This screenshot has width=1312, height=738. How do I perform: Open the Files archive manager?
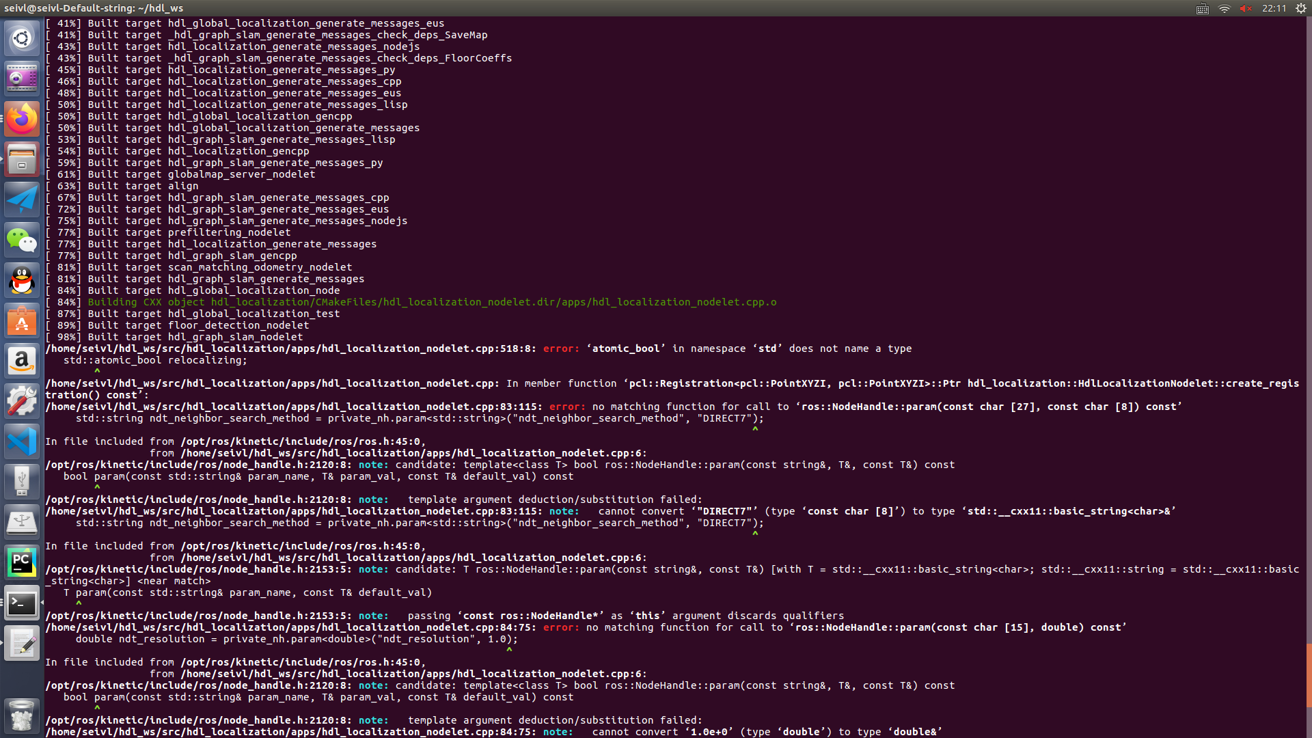click(x=22, y=159)
